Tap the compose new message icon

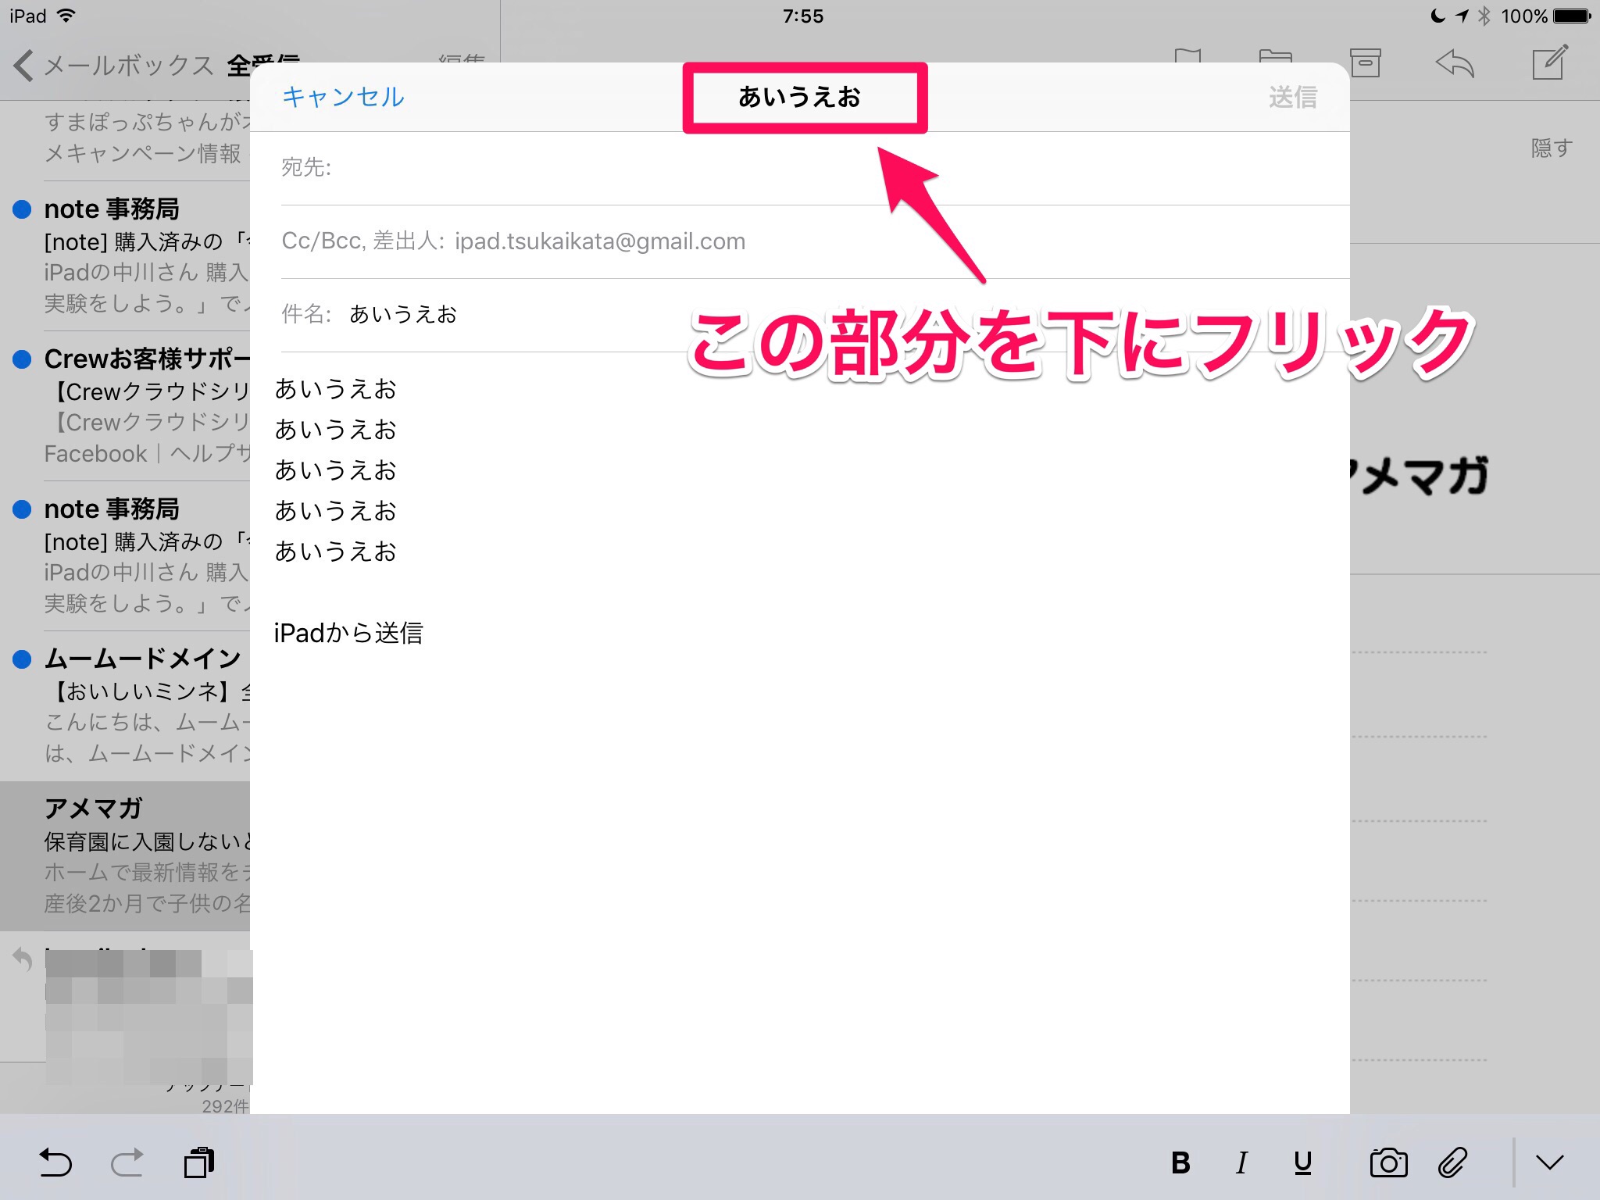click(x=1549, y=63)
